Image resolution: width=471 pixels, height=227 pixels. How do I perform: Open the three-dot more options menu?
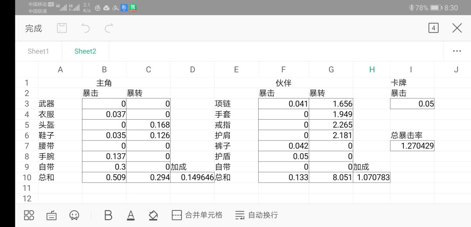(457, 51)
